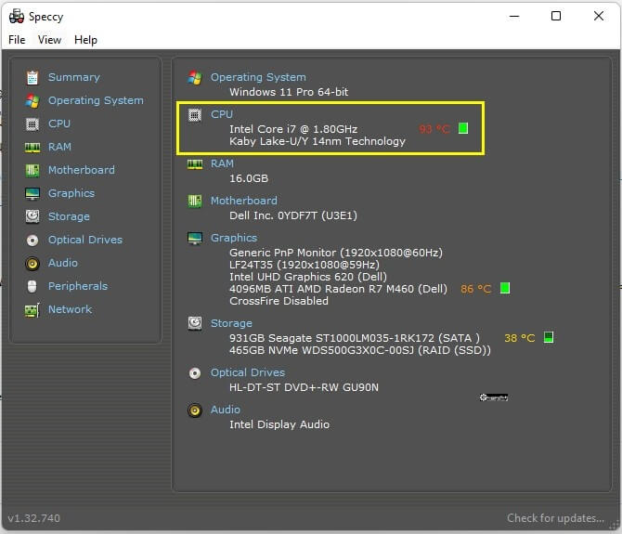Click the Graphics monitor icon in sidebar

pyautogui.click(x=32, y=193)
